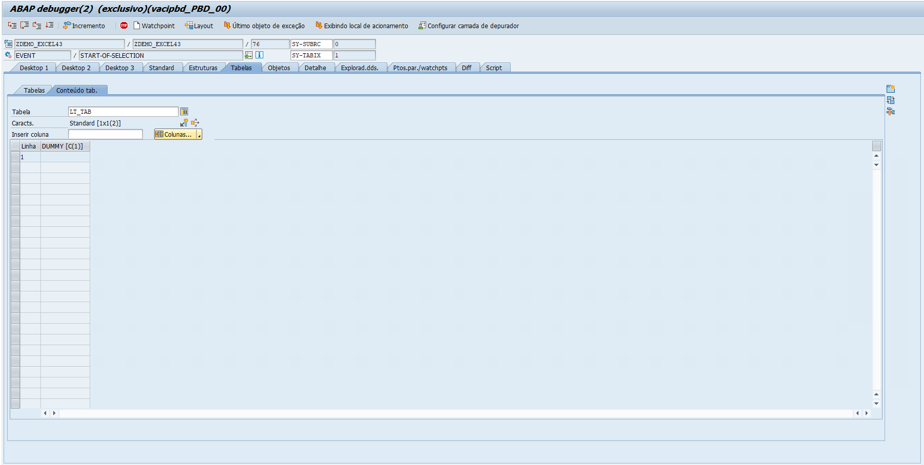Open the Layout tool
The width and height of the screenshot is (924, 465).
coord(199,25)
